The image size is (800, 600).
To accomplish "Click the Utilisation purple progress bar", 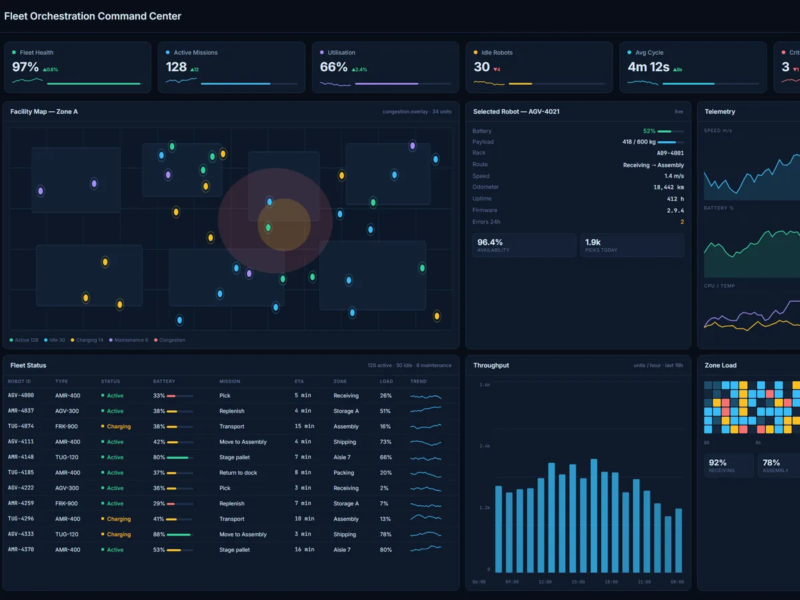I will click(x=386, y=84).
